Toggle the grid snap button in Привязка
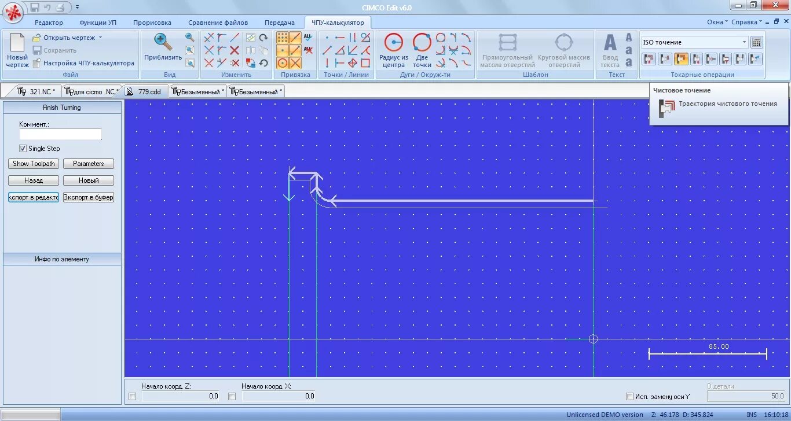 point(283,38)
